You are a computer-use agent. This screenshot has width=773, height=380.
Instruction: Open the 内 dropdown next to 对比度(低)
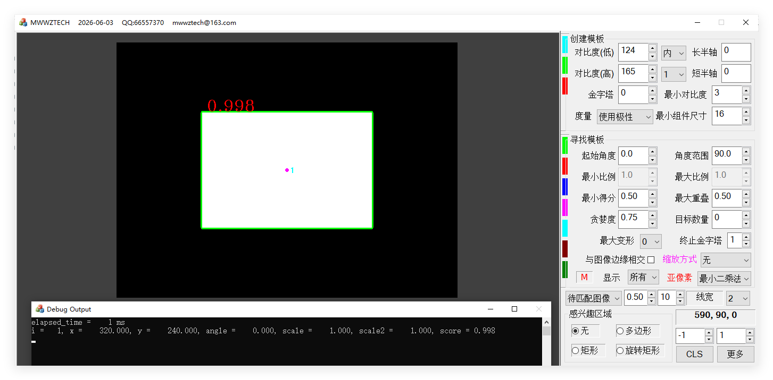click(x=674, y=53)
